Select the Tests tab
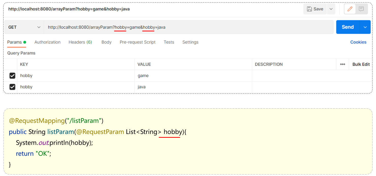This screenshot has width=376, height=176. (x=169, y=42)
